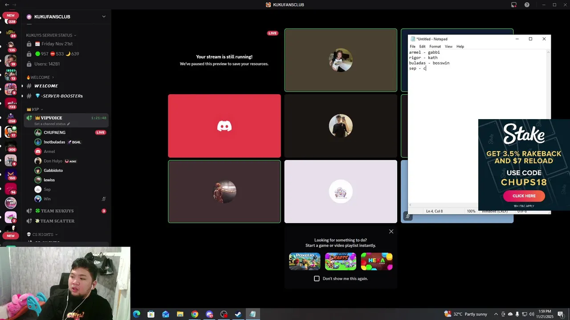Focus the red Discord logo video tile
The height and width of the screenshot is (320, 570).
coord(224,126)
